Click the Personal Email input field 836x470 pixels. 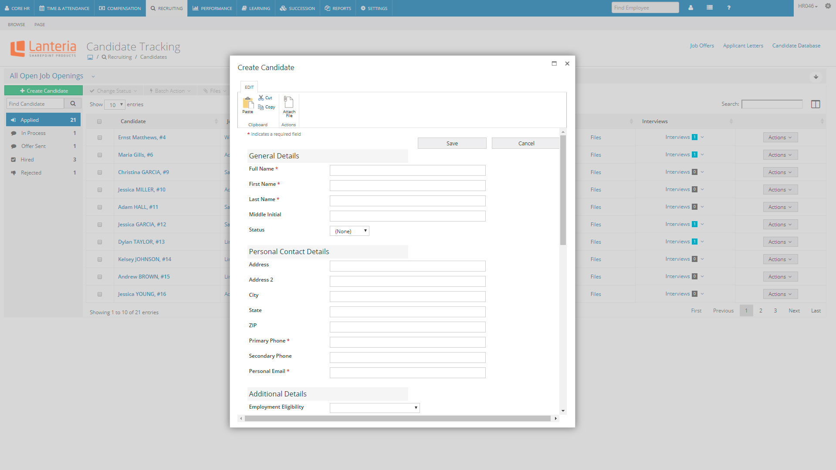tap(408, 373)
